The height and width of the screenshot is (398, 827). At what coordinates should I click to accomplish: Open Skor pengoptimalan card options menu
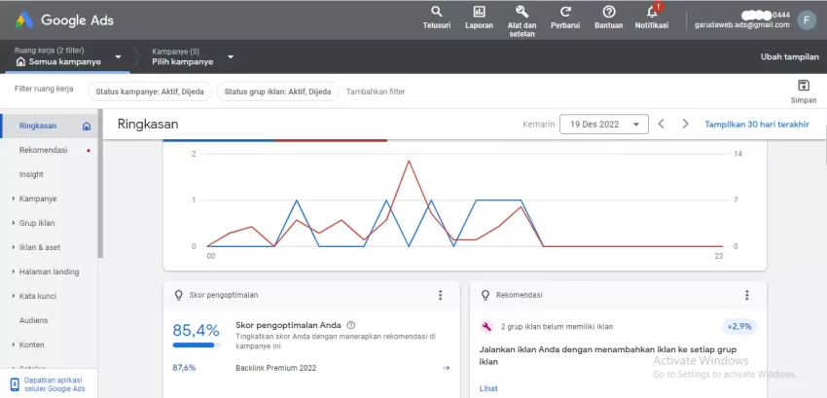(x=441, y=295)
